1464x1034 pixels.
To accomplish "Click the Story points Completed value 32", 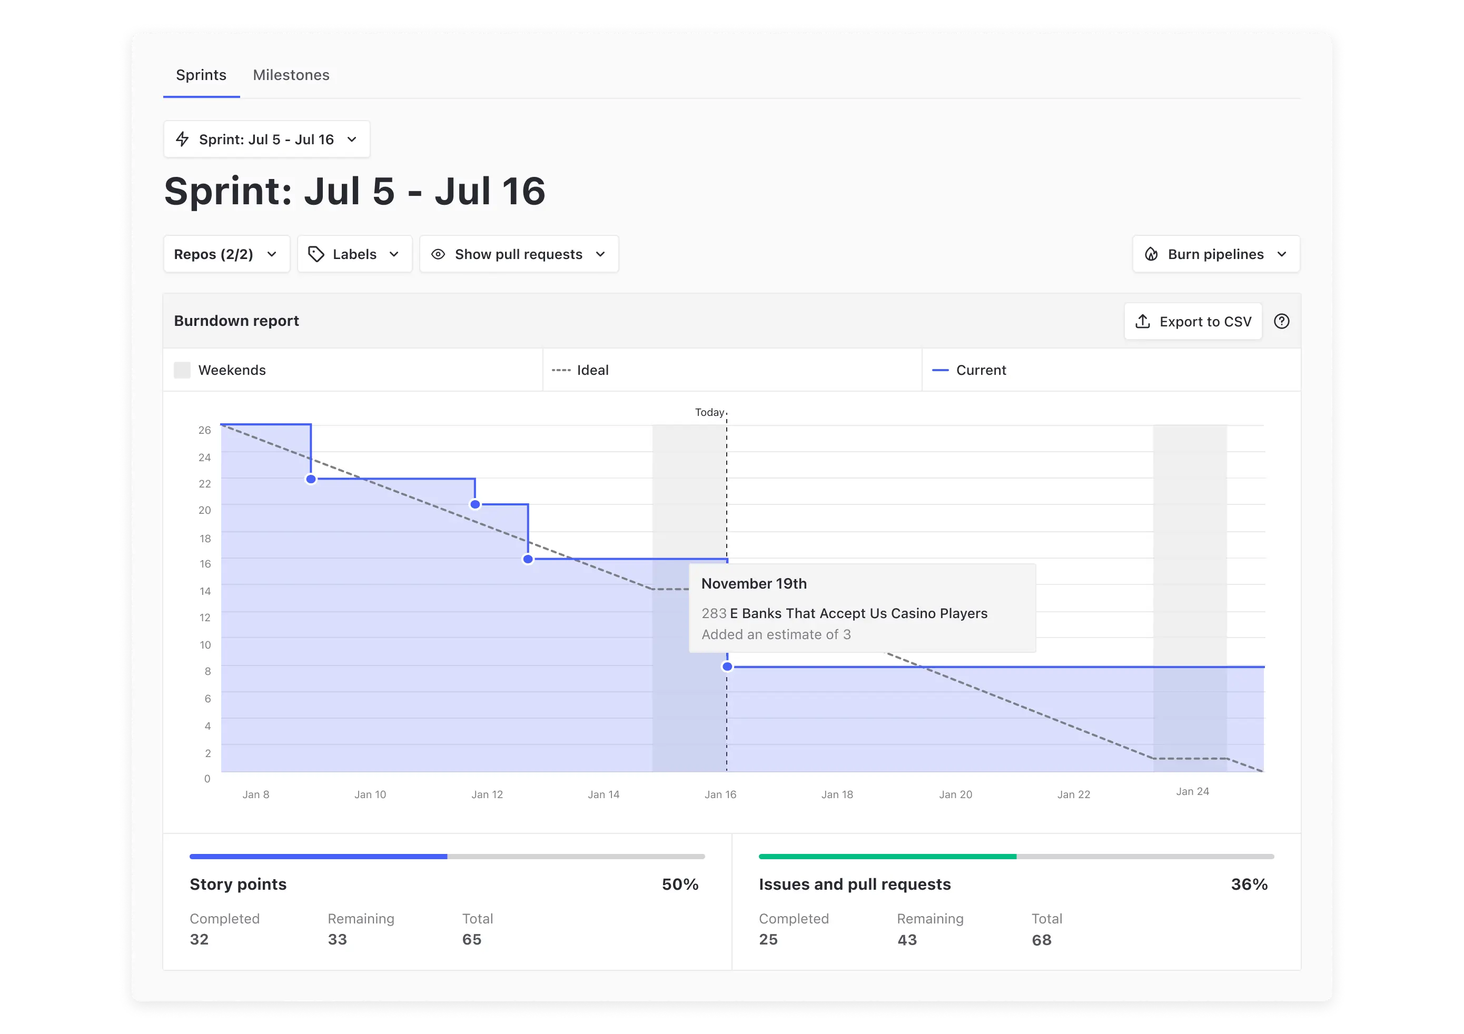I will (199, 939).
